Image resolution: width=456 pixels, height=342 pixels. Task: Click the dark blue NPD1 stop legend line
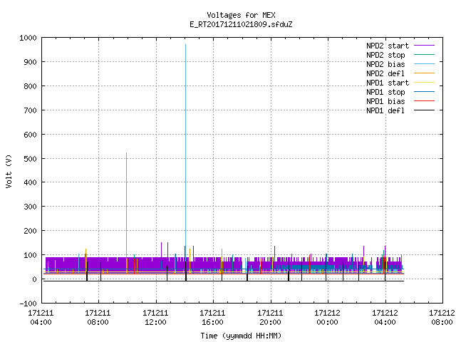click(424, 92)
